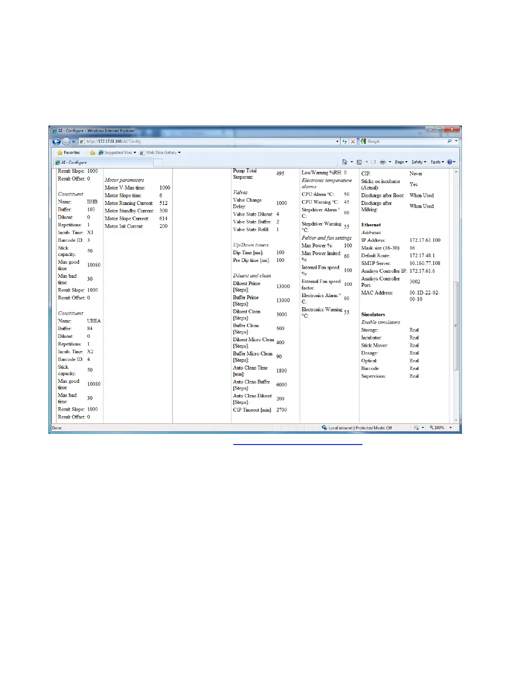Click the privacy report status bar icon

[x=416, y=428]
